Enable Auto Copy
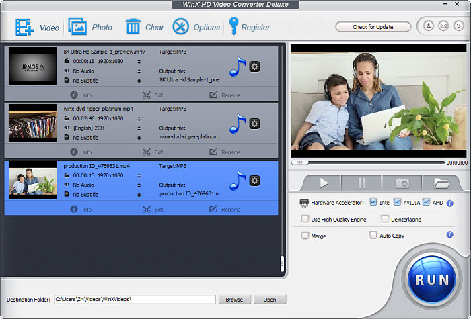 tap(373, 235)
